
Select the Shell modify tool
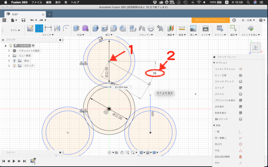(105, 28)
